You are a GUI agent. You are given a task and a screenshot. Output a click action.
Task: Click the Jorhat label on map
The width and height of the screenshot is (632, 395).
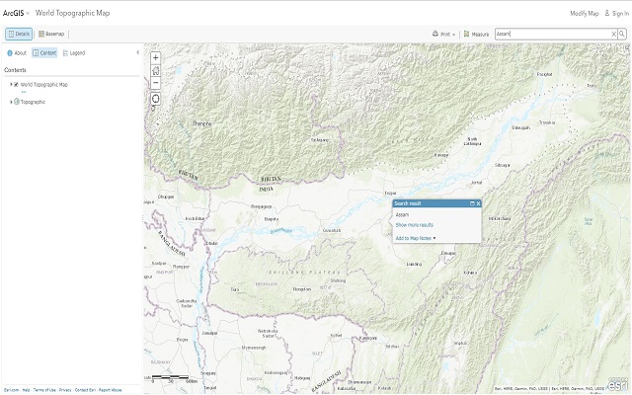click(476, 183)
